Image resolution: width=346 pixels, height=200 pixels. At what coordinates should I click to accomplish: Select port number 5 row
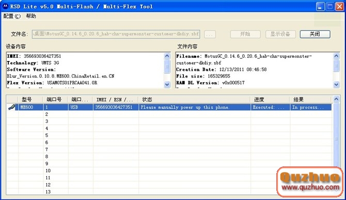point(169,135)
